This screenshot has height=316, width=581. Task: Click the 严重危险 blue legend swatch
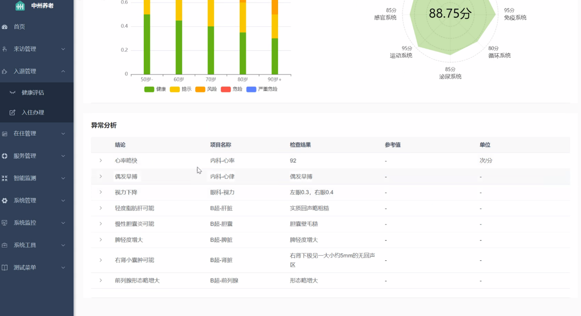[x=251, y=89]
